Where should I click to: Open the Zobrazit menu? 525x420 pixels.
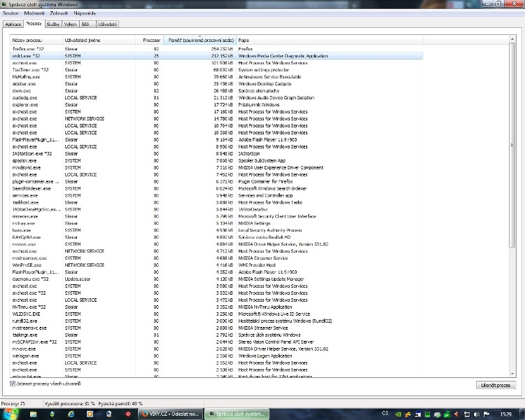[x=59, y=13]
